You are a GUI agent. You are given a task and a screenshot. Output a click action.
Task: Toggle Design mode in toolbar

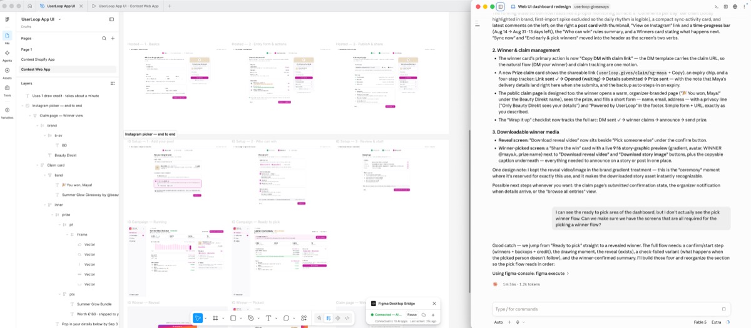click(x=329, y=318)
